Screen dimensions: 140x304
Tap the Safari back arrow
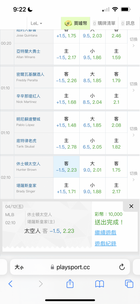(10, 284)
